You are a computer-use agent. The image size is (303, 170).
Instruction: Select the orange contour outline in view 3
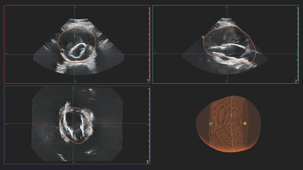click(75, 125)
